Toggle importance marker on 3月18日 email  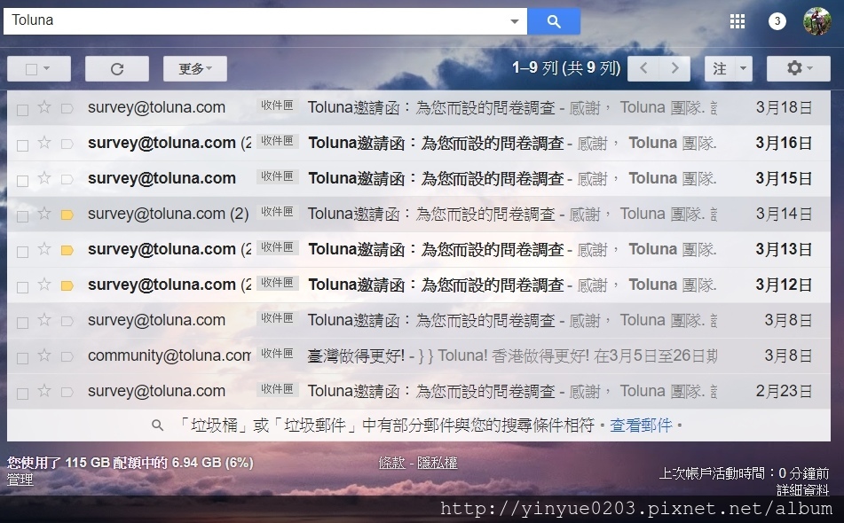click(67, 108)
